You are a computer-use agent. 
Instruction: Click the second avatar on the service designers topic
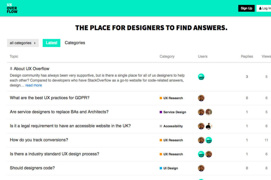[x=209, y=112]
